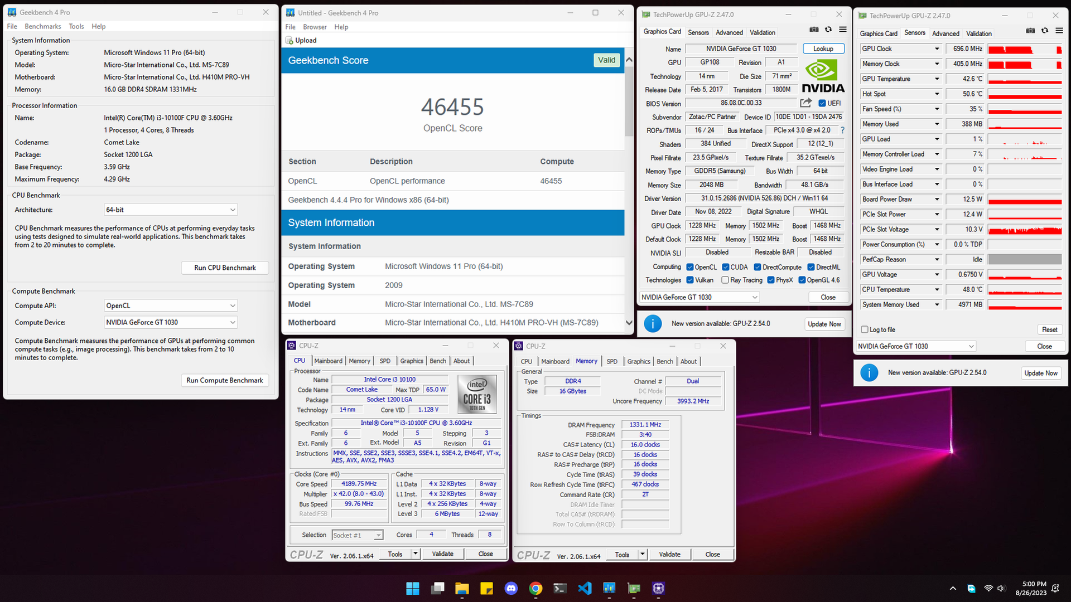Click Run CPU Benchmark button
Viewport: 1071px width, 602px height.
pos(225,268)
